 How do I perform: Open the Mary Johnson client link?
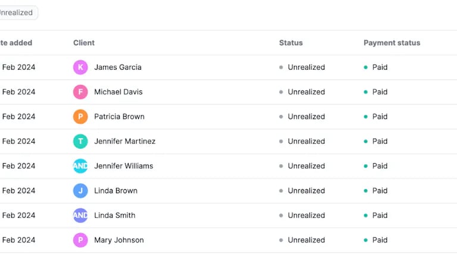pyautogui.click(x=119, y=240)
